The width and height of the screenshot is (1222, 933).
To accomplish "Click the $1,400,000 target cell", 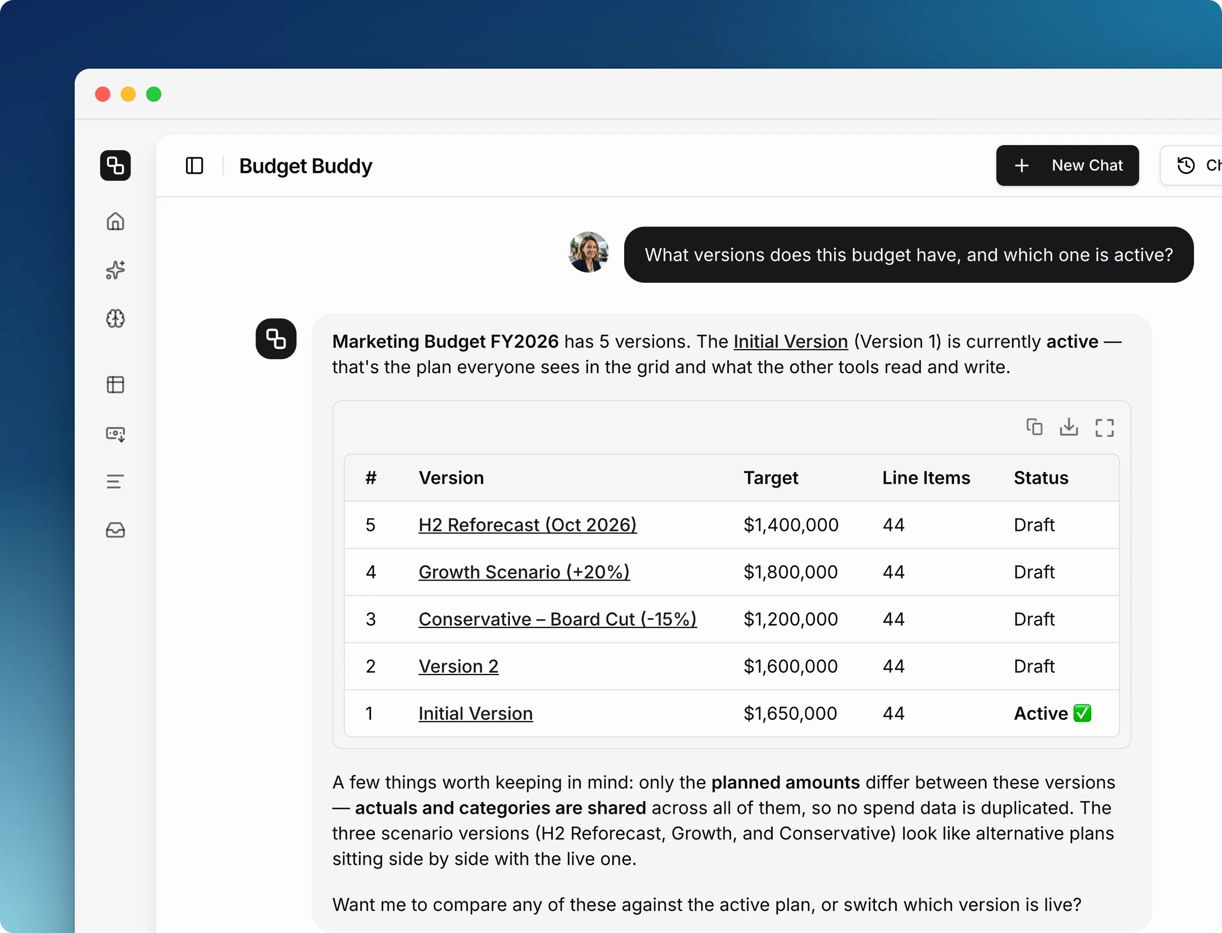I will coord(791,525).
